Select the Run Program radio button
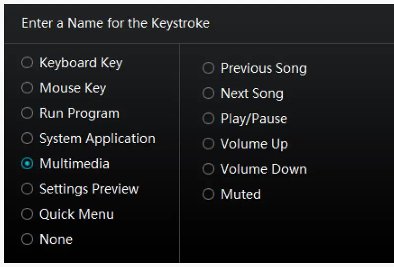 (27, 113)
